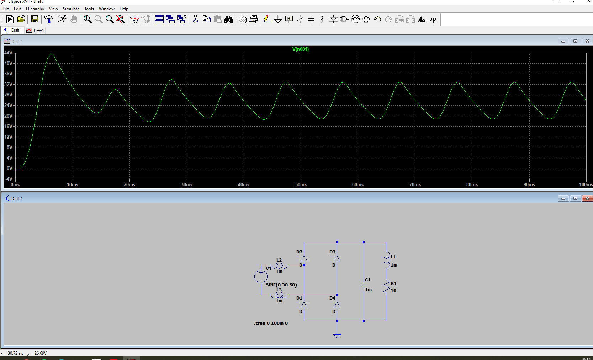Viewport: 593px width, 360px height.
Task: Cut selection with the scissors icon
Action: pos(195,20)
